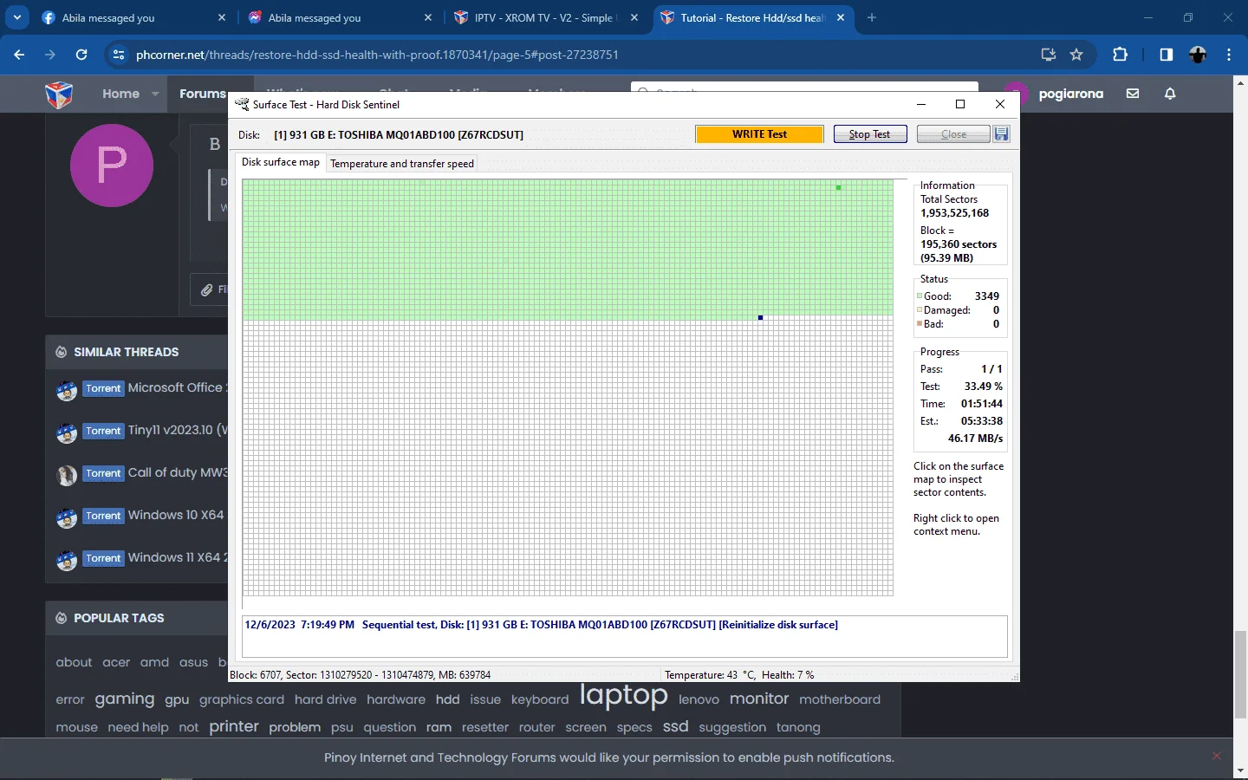The image size is (1248, 780).
Task: Click the page vertical scrollbar thumb
Action: 1240,674
